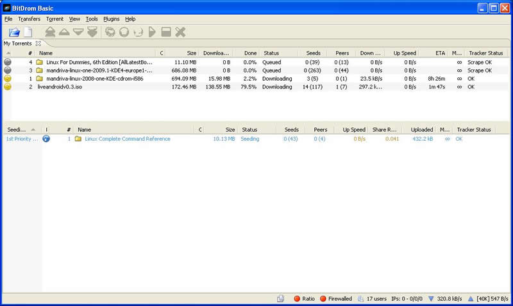Click the Firewalled red status indicator
This screenshot has width=513, height=306.
[x=323, y=298]
